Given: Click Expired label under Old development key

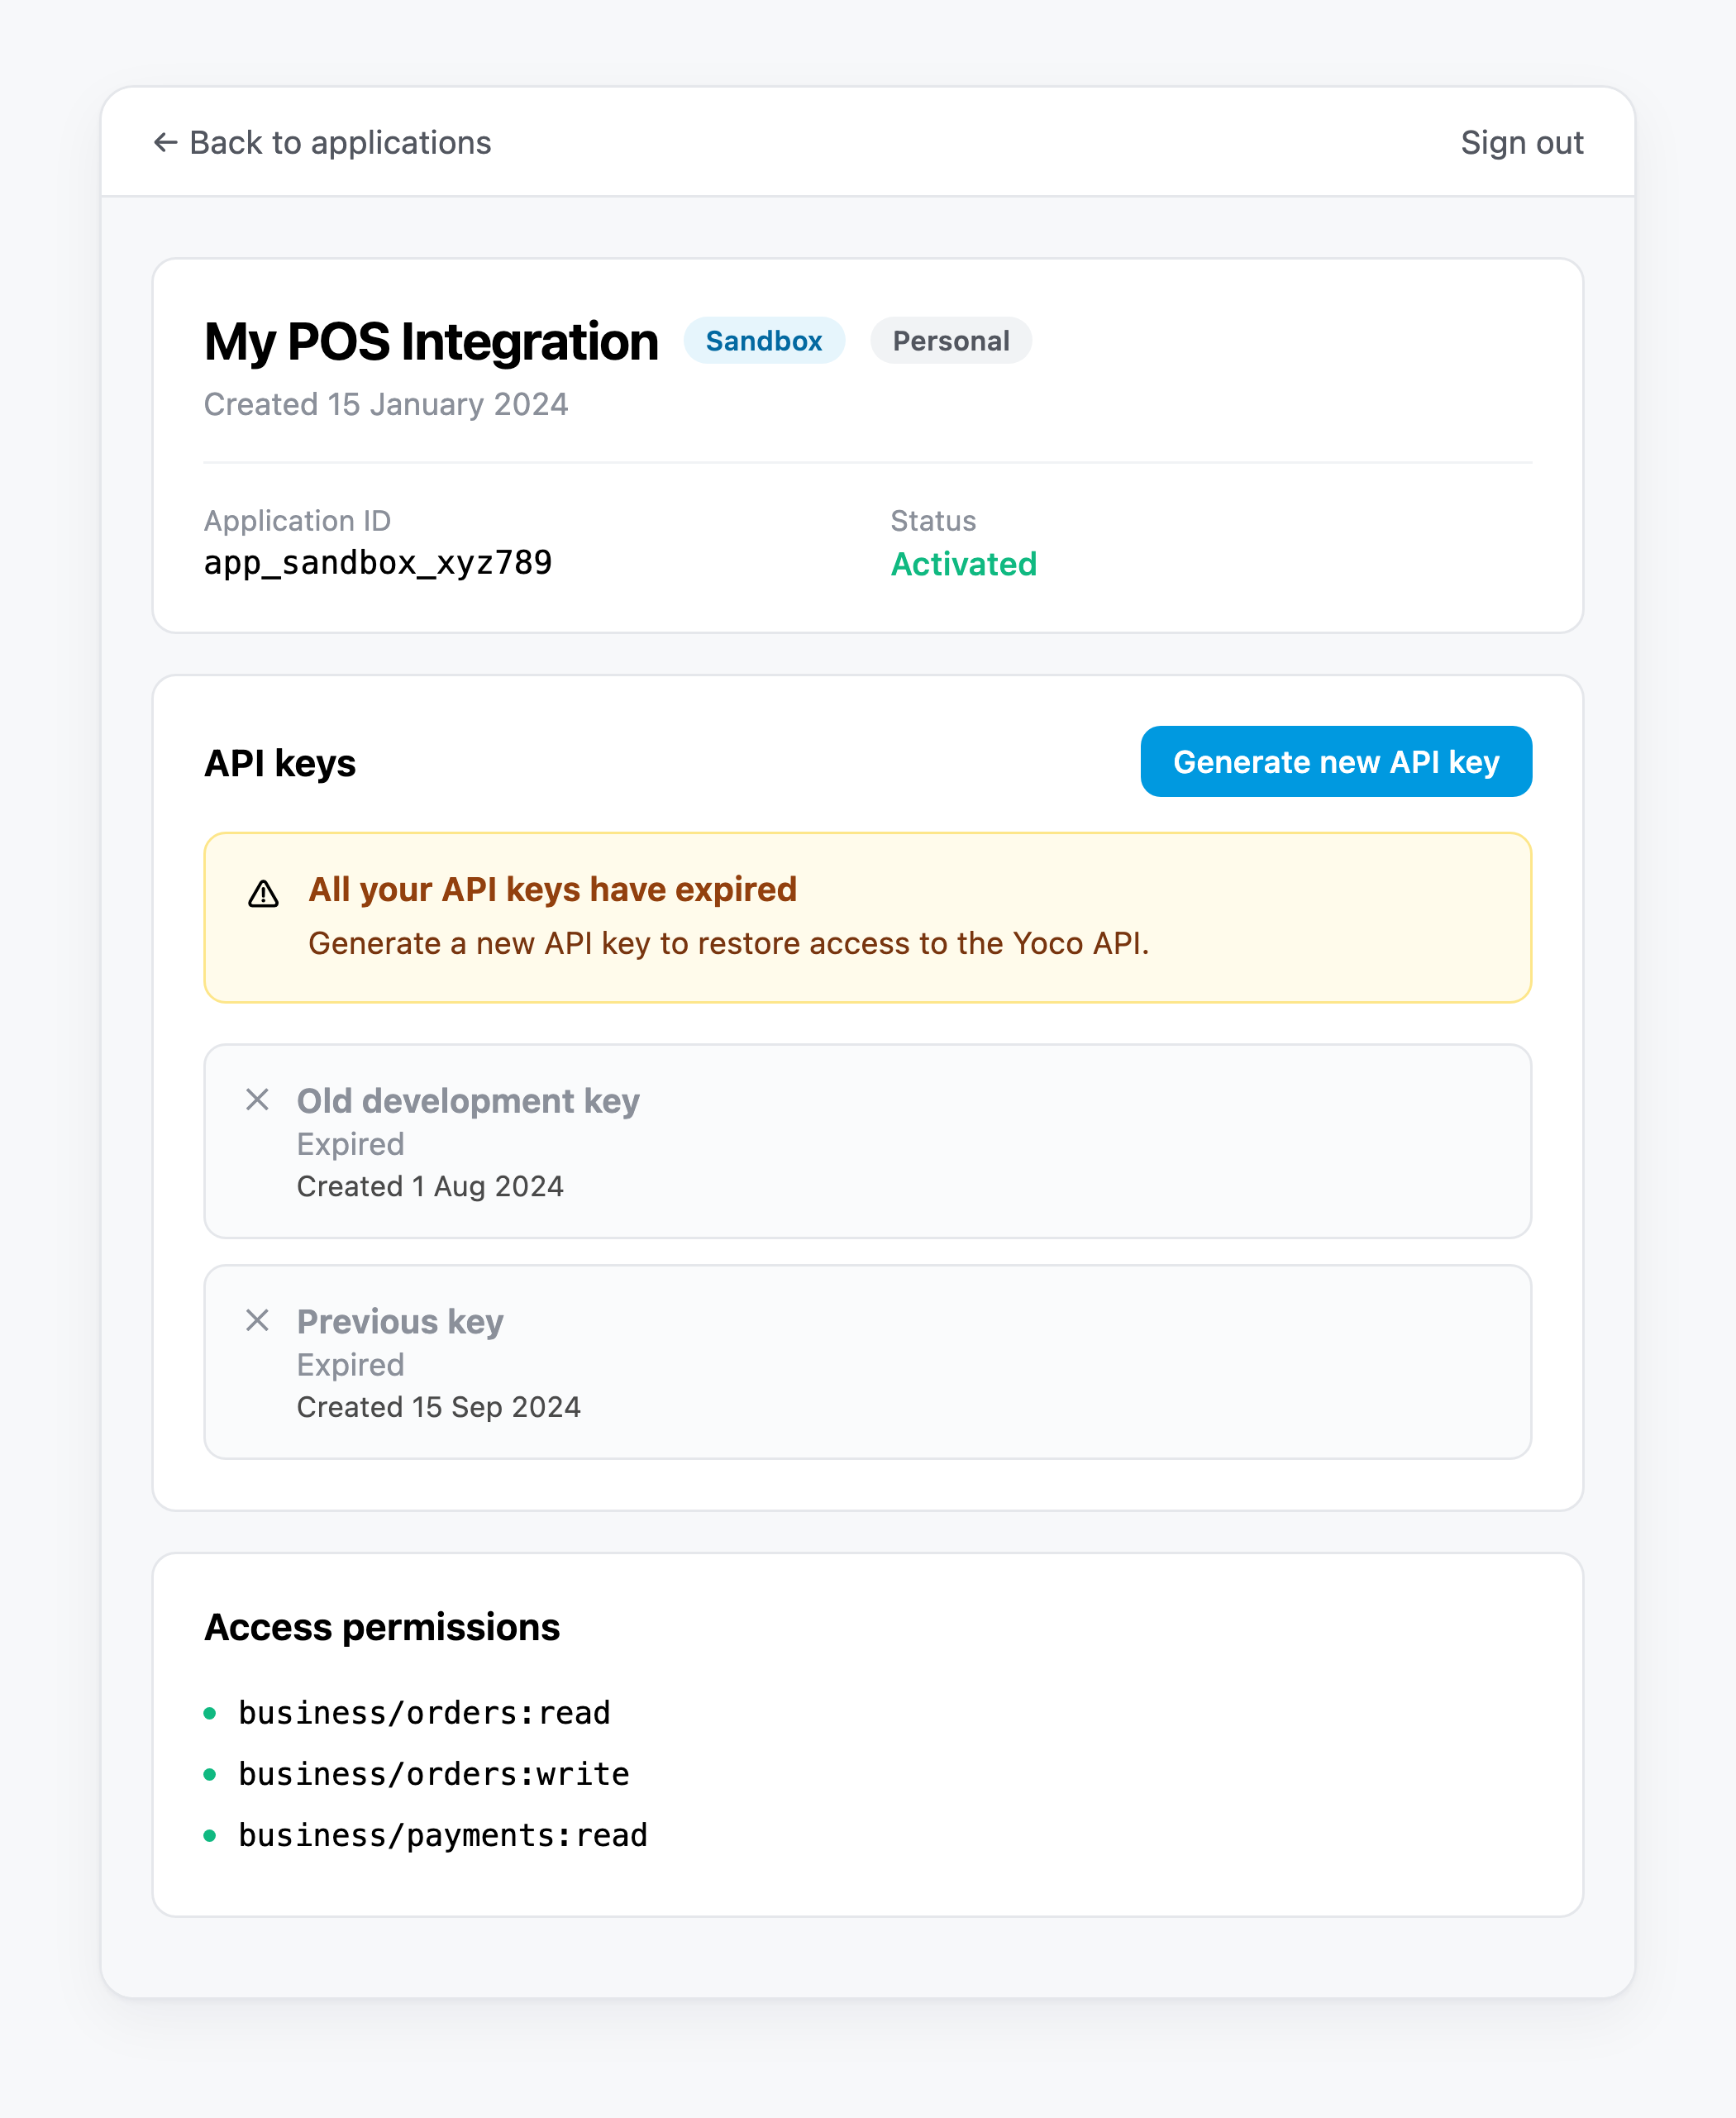Looking at the screenshot, I should pos(351,1144).
